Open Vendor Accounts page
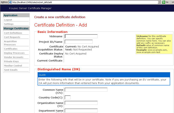This screenshot has width=174, height=113. pyautogui.click(x=14, y=57)
